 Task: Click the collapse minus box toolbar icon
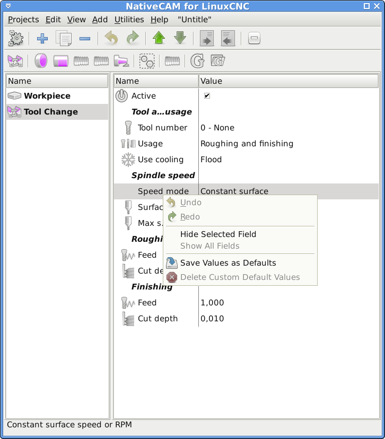click(254, 38)
